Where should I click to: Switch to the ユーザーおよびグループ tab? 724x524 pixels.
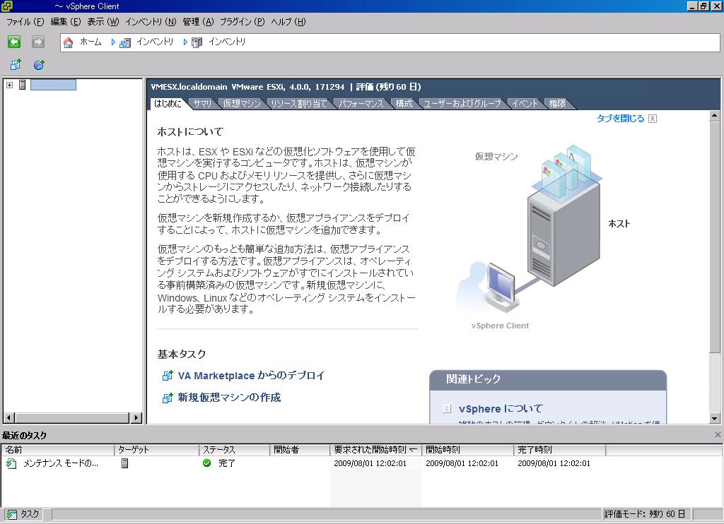(462, 103)
